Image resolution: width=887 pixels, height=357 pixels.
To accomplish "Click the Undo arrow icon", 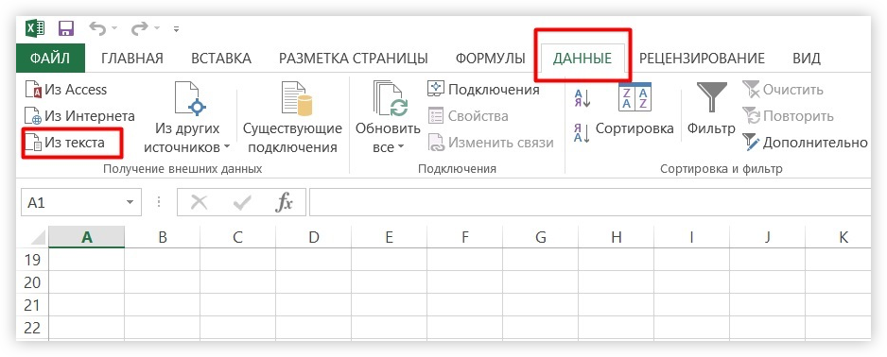I will 98,28.
